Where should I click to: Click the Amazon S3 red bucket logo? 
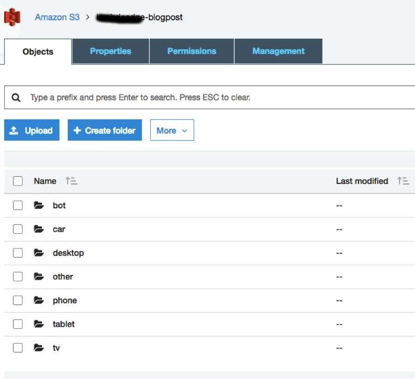[12, 17]
